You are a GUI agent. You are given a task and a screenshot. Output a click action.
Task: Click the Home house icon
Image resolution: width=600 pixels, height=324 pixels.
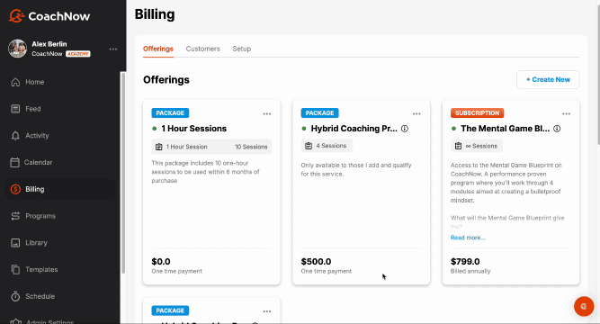coord(15,82)
